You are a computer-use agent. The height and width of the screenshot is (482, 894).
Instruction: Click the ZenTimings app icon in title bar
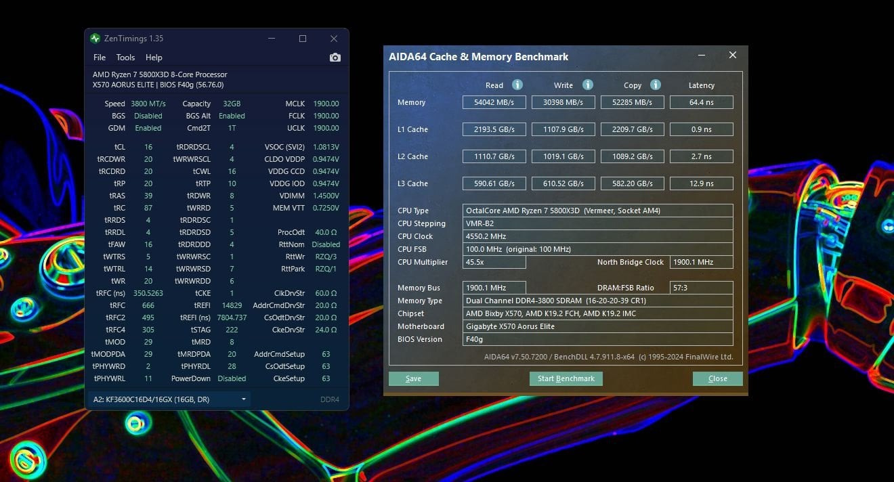[95, 39]
